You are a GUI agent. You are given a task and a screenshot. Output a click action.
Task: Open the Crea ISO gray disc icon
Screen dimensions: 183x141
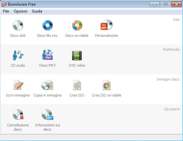[77, 85]
